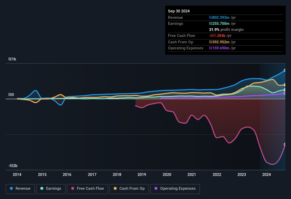Click the 2022 x-axis label

(217, 174)
